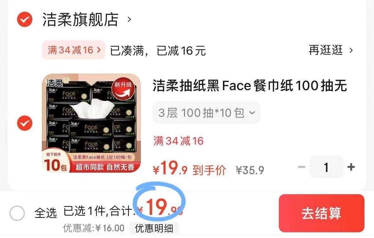Open the 优惠明细 discount details

tap(154, 228)
